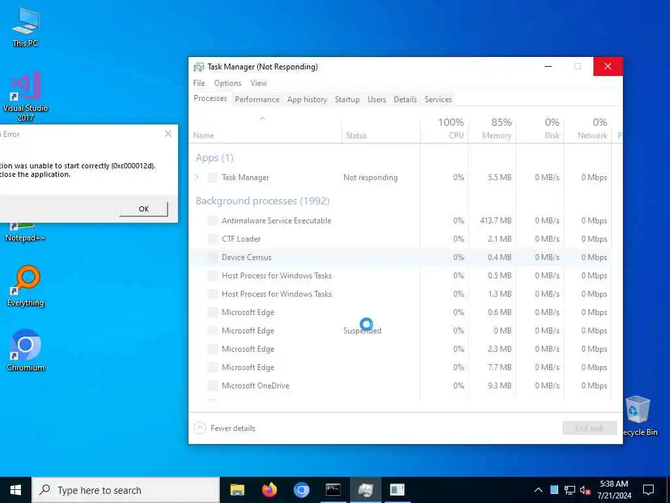Sort processes by the Name column
Viewport: 670px width, 503px height.
(x=265, y=130)
